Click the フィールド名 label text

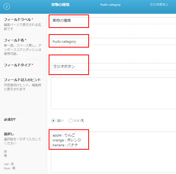14,40
